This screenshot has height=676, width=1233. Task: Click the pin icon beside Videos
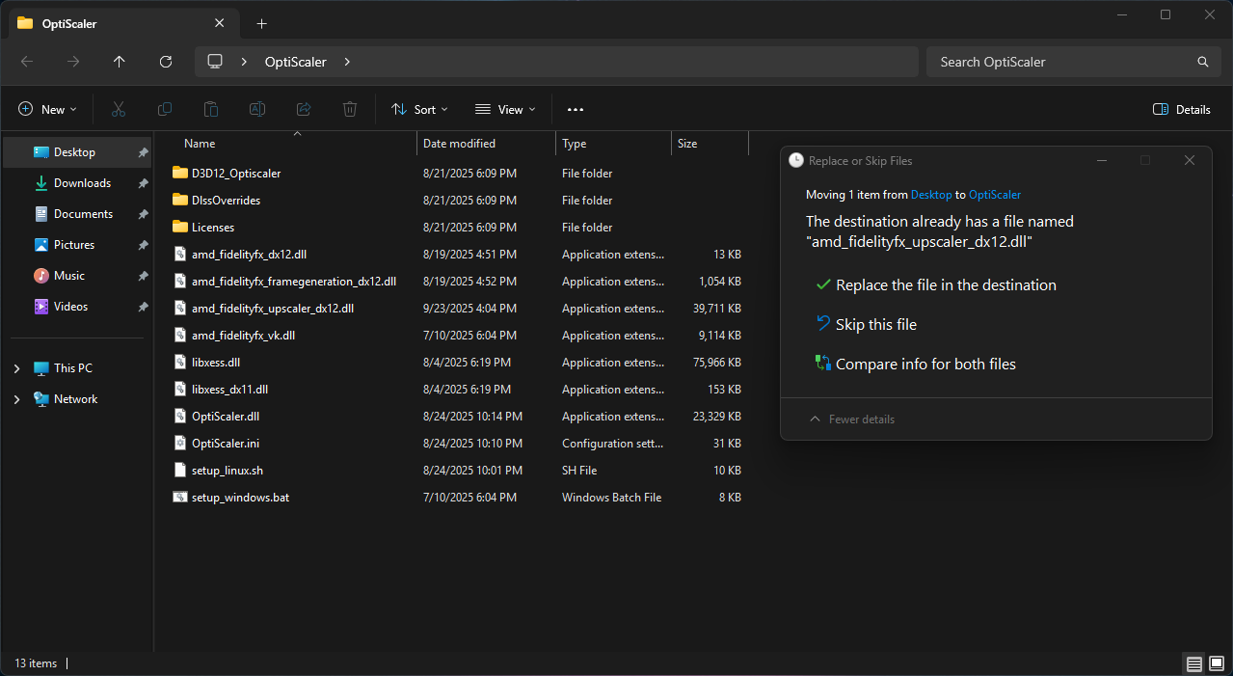(x=143, y=307)
